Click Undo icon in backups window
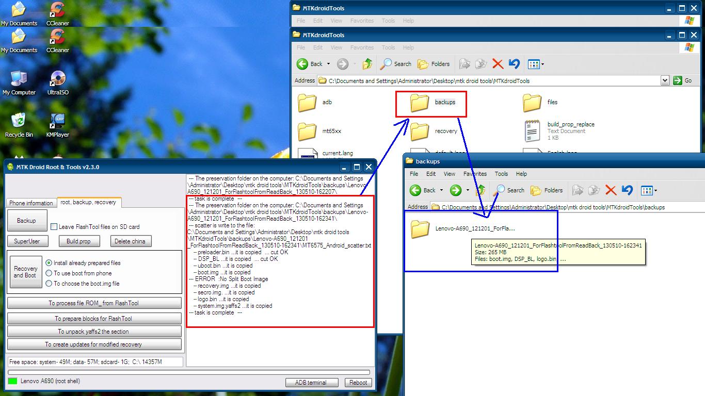 point(627,190)
